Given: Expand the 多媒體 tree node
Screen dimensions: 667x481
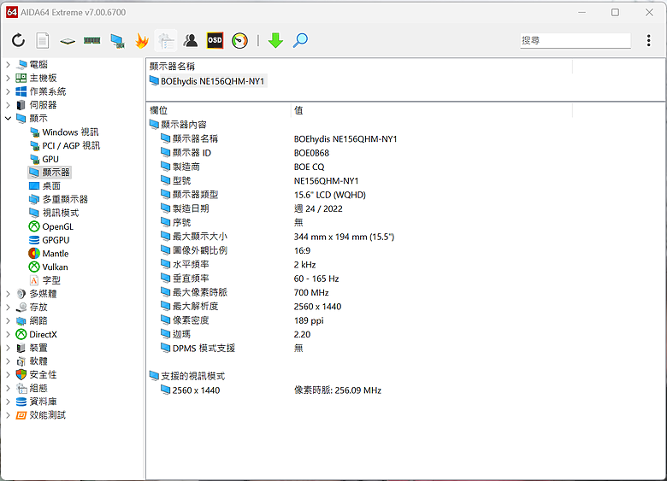Looking at the screenshot, I should coord(8,294).
